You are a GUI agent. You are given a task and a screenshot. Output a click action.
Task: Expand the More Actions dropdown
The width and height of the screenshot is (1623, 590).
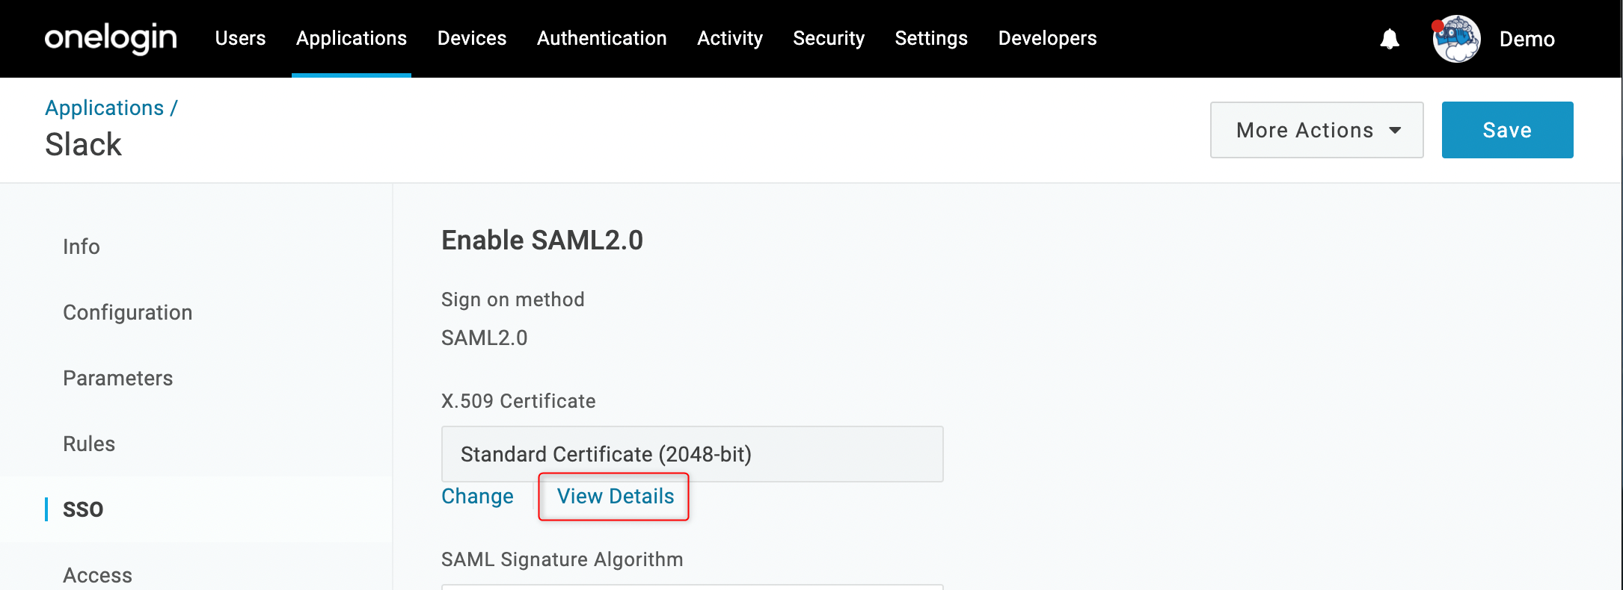pos(1316,130)
